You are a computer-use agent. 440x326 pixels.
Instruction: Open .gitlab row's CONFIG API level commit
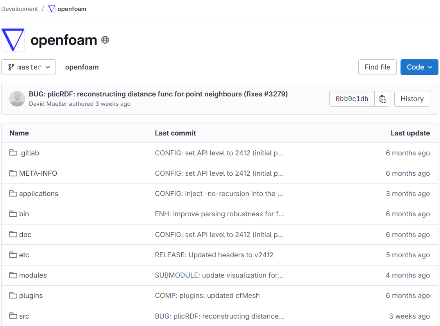tap(219, 153)
